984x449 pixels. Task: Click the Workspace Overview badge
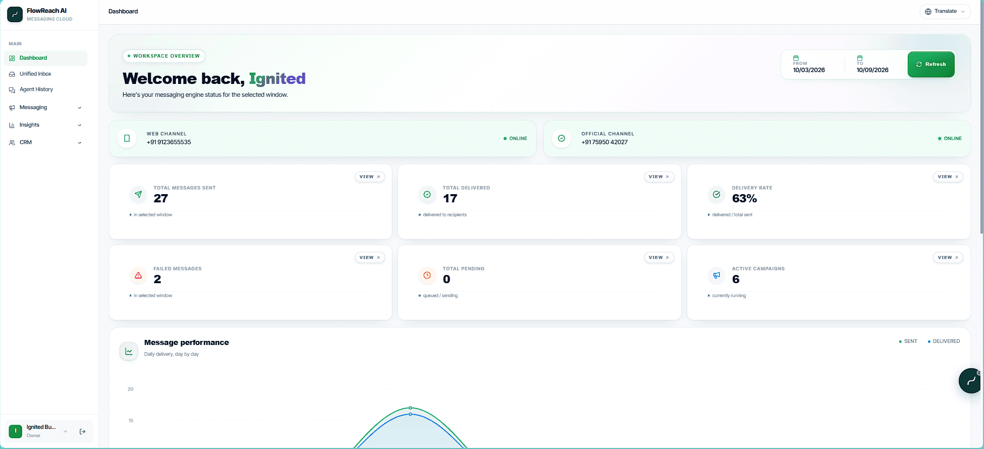164,56
